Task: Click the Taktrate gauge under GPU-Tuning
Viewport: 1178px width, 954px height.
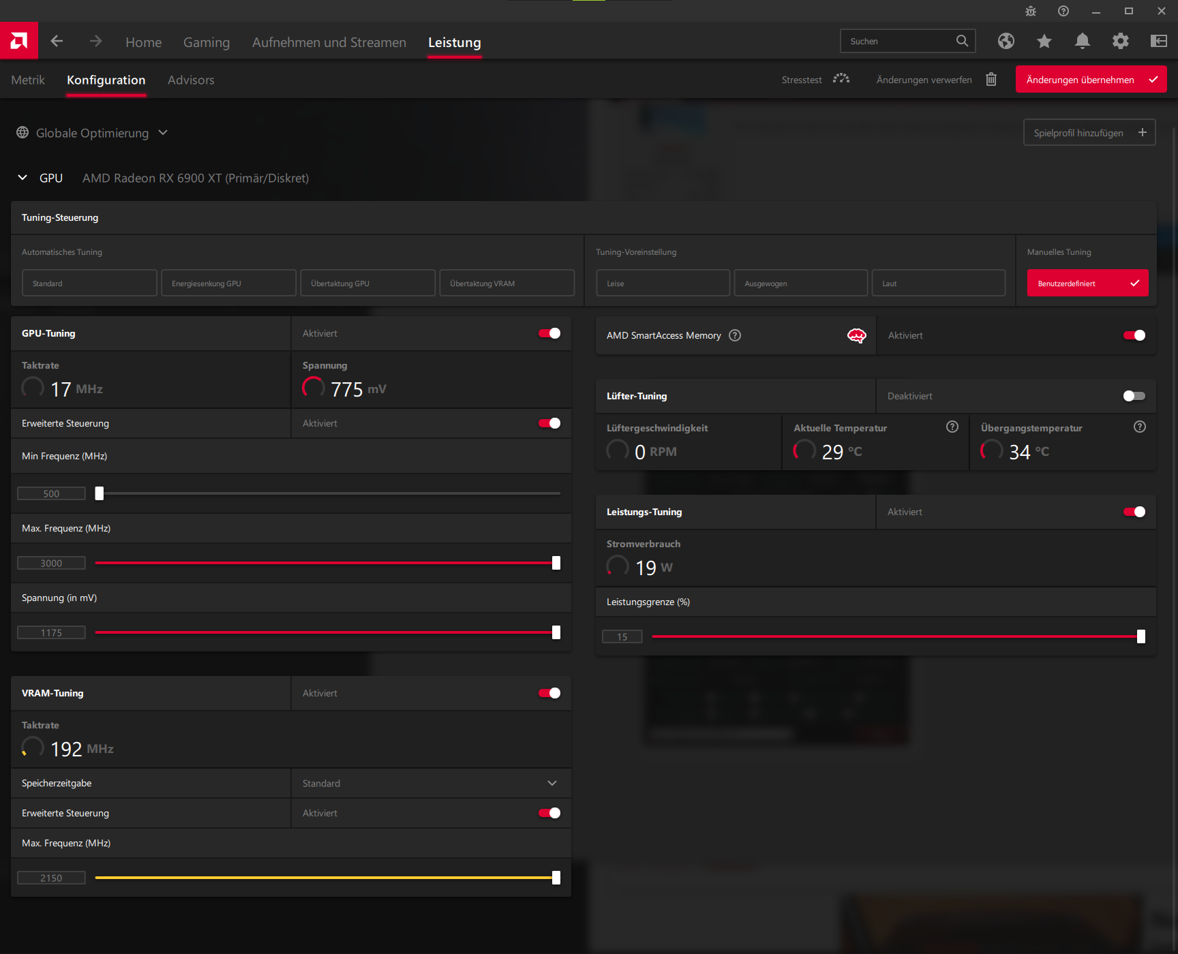Action: (33, 388)
